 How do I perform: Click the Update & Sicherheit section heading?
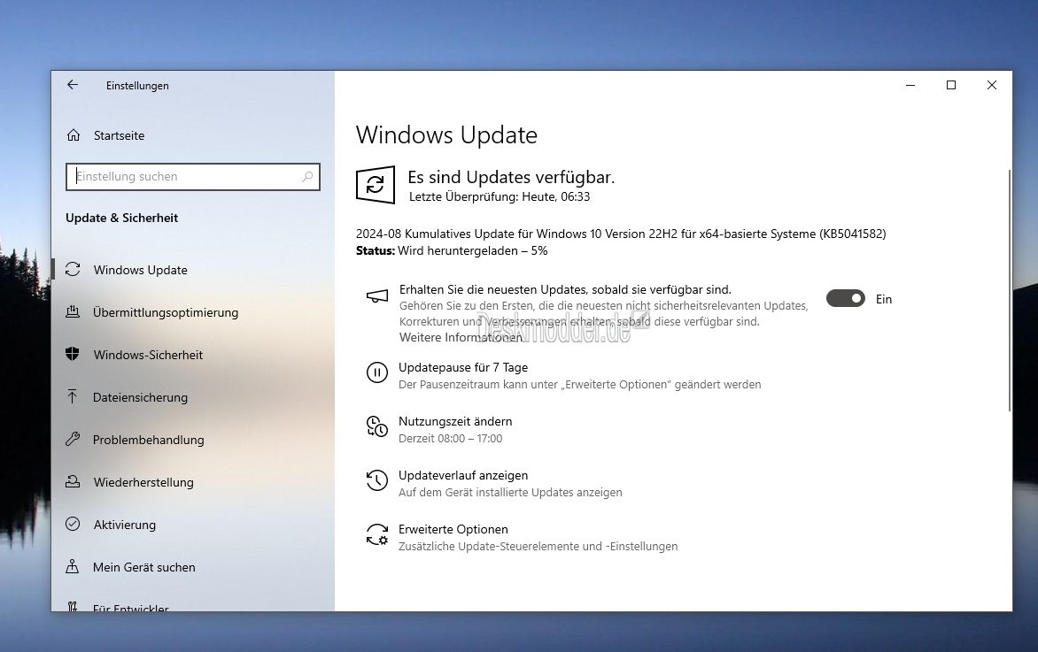[122, 218]
